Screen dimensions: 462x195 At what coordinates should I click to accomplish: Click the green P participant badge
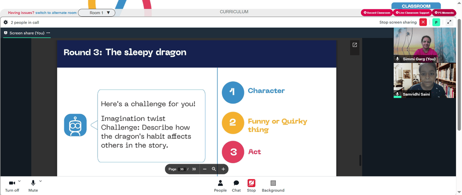click(x=436, y=22)
